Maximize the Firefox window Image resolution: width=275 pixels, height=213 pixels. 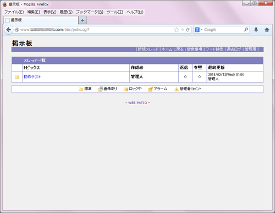255,3
